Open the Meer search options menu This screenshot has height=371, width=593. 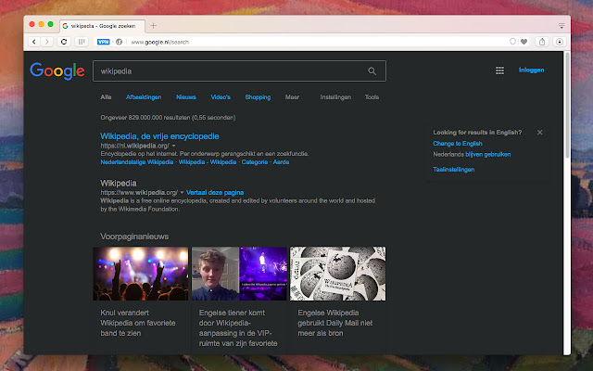[292, 97]
